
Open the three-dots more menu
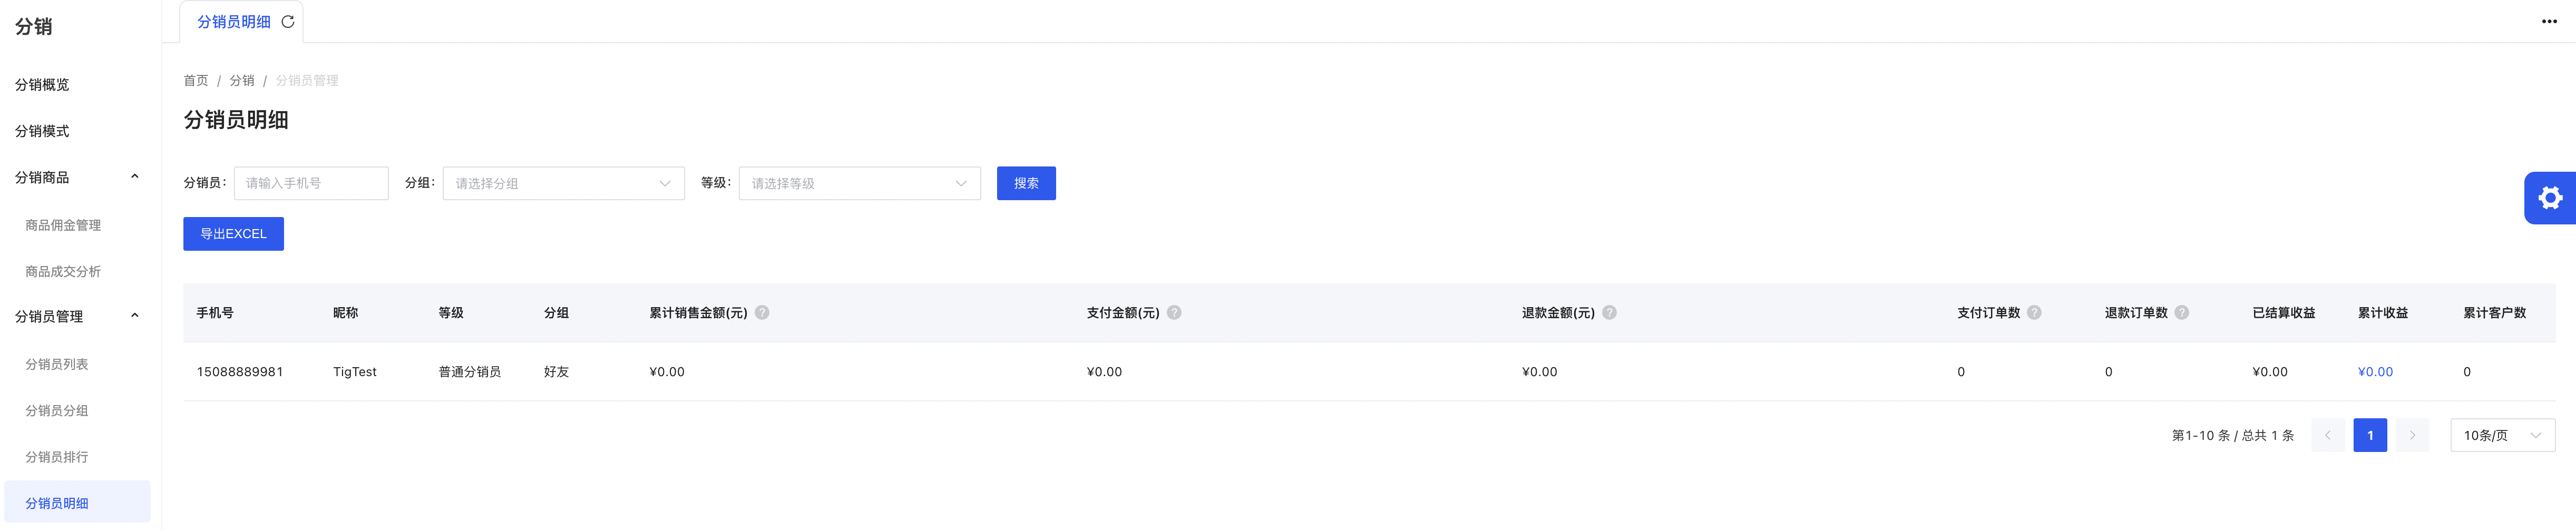(x=2549, y=22)
